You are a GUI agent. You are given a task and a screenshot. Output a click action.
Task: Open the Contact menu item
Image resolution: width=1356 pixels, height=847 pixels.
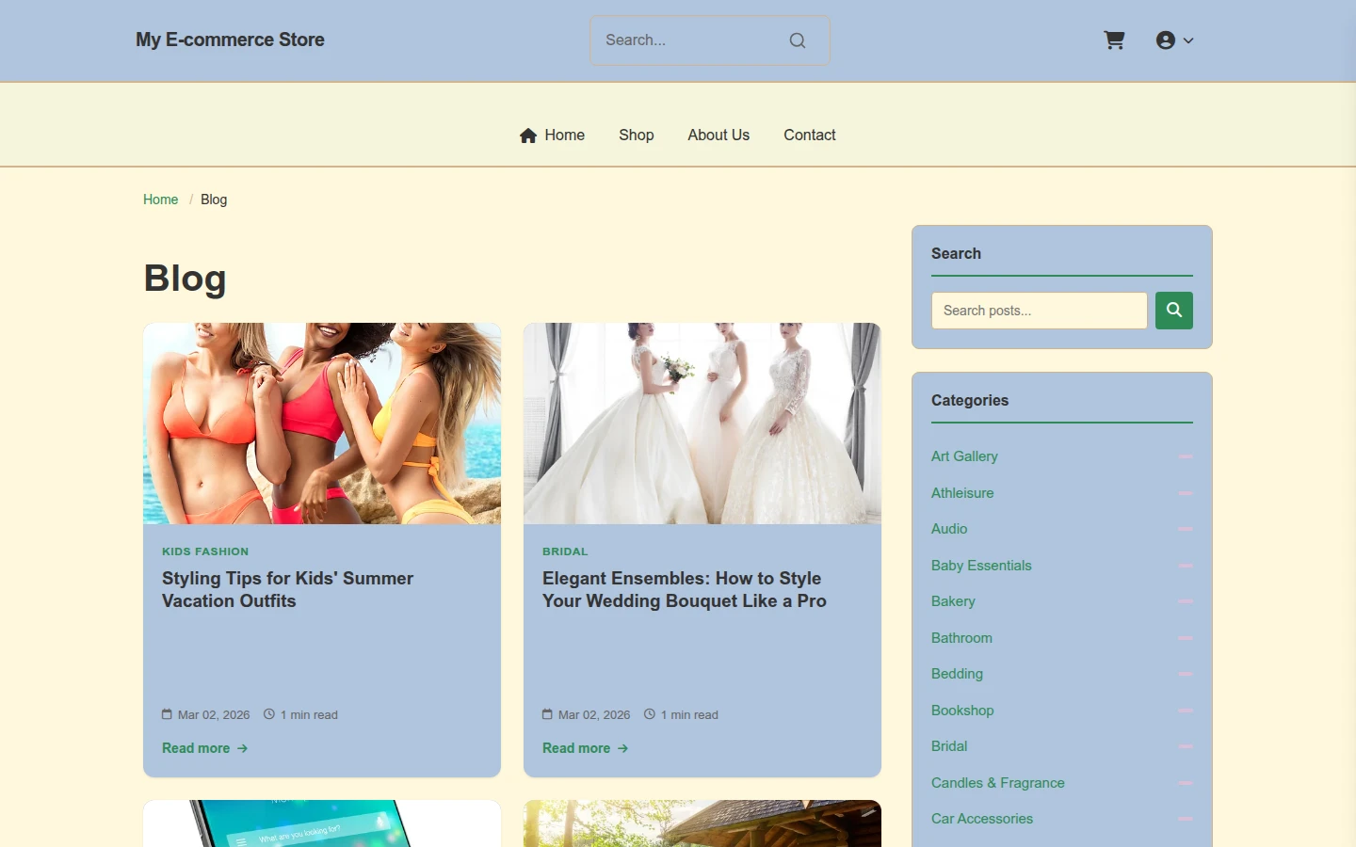click(x=810, y=136)
